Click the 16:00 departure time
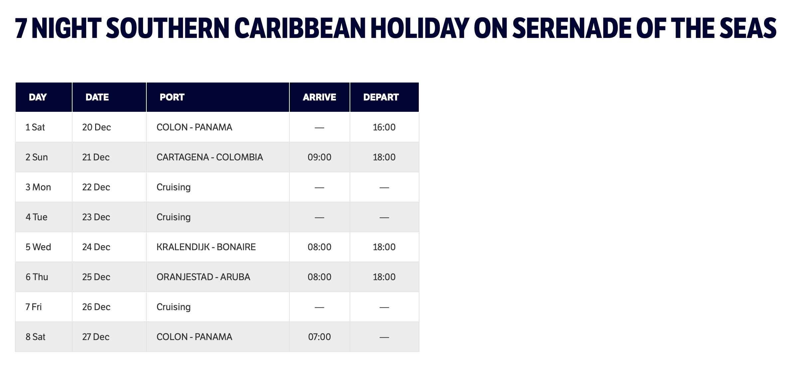Screen dimensions: 794x368 (x=384, y=127)
